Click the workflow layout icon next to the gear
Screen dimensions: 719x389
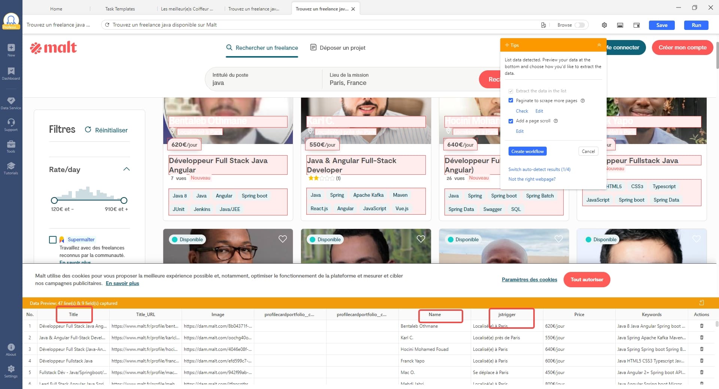pos(620,25)
